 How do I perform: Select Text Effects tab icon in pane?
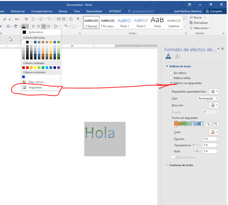tap(178, 56)
